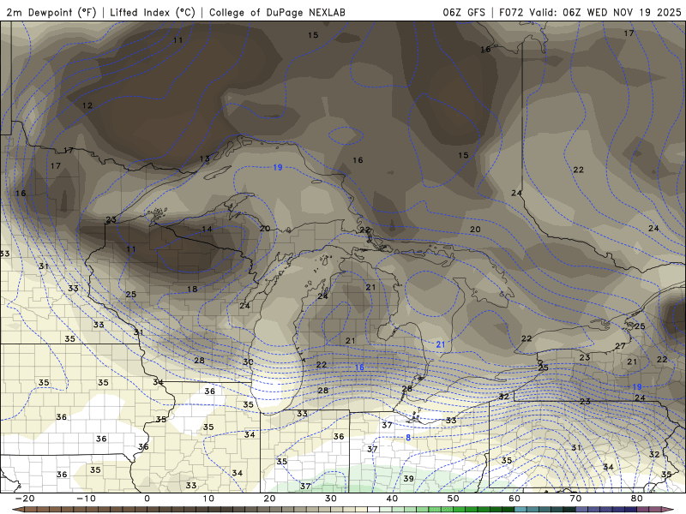Image resolution: width=686 pixels, height=514 pixels.
Task: Click the black dewpoint value 30
Action: point(248,362)
